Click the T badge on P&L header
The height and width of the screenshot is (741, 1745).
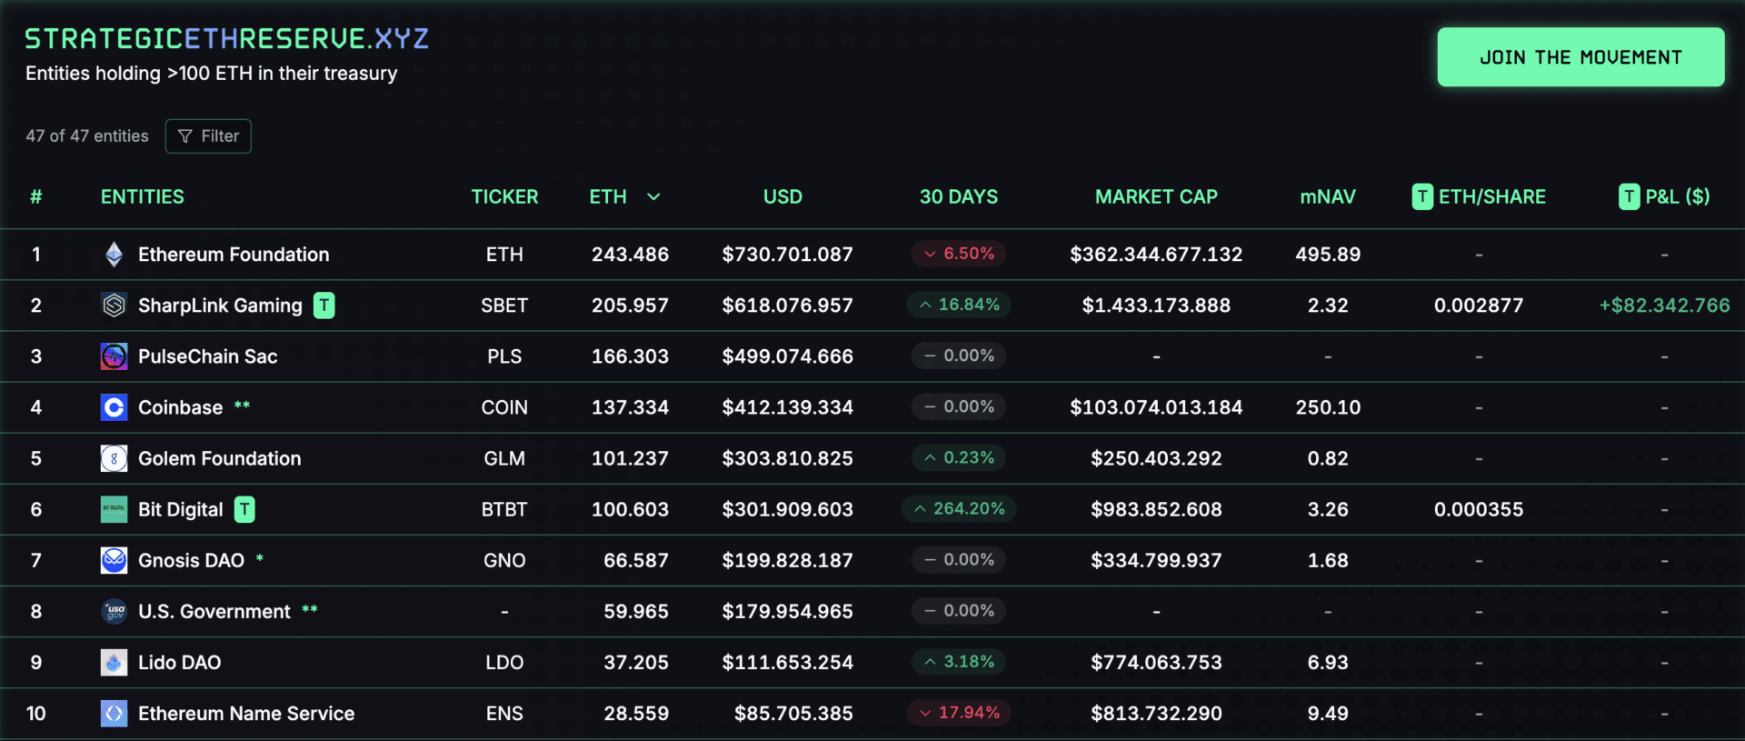pos(1630,196)
